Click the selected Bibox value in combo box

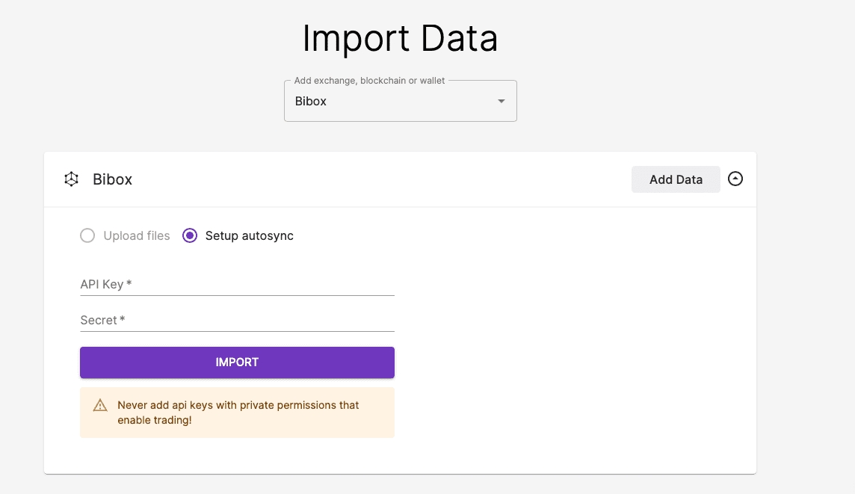coord(311,102)
